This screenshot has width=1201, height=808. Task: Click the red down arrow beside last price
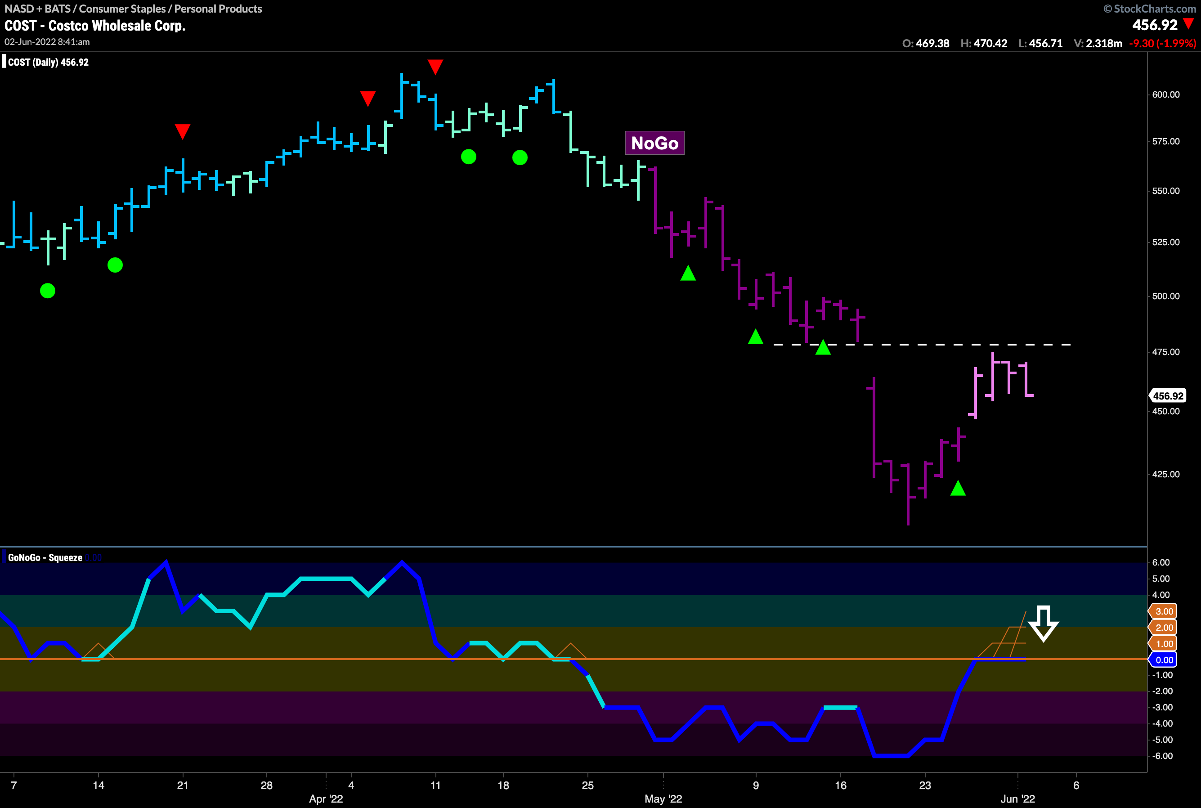1188,24
